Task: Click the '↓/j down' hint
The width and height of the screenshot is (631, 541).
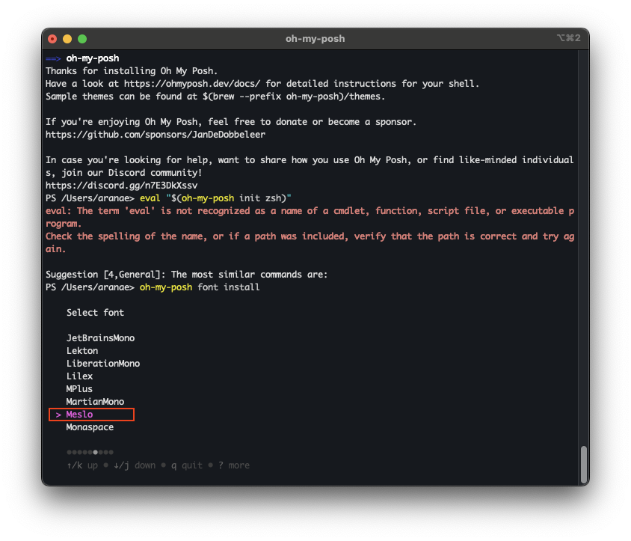Action: pos(135,465)
